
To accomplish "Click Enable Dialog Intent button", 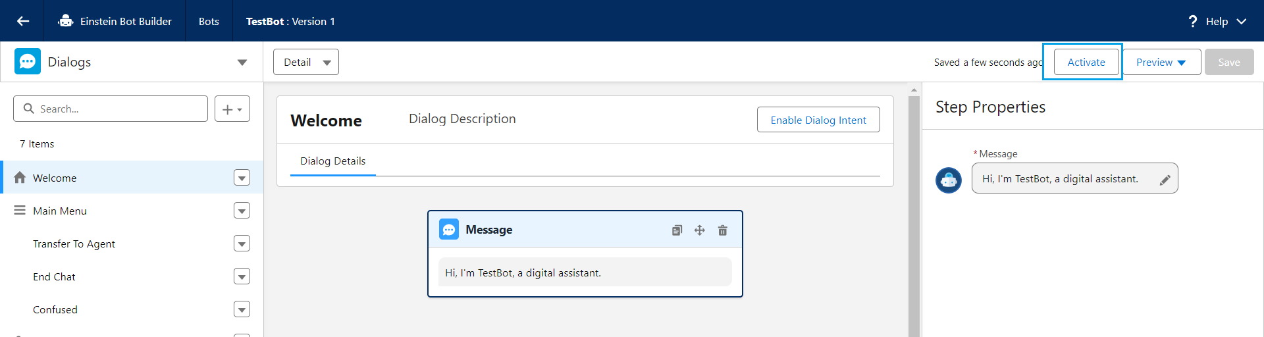I will [818, 120].
